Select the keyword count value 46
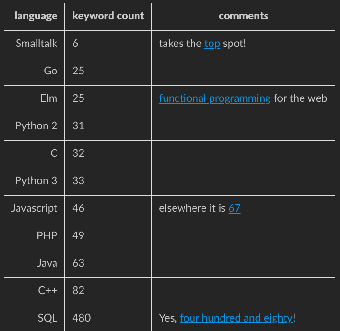The width and height of the screenshot is (340, 331). [78, 208]
